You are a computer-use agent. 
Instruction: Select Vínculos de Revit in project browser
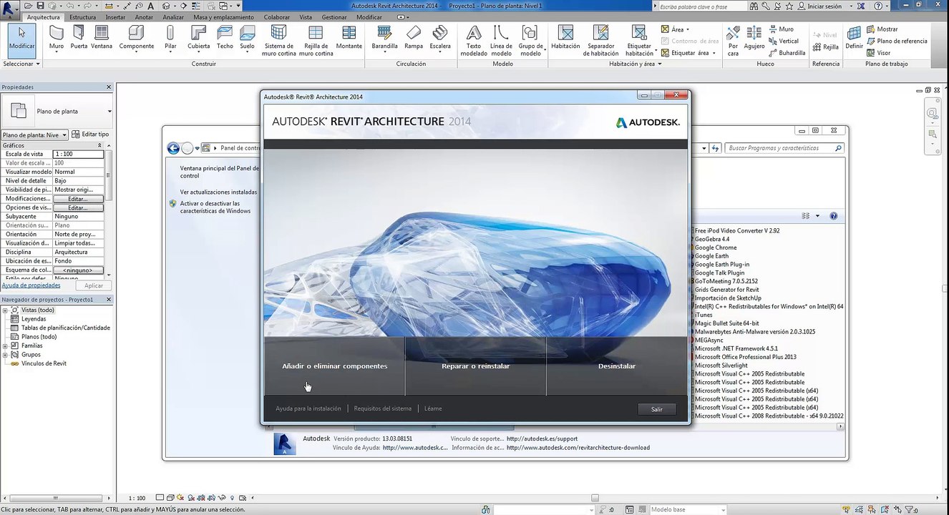[44, 363]
